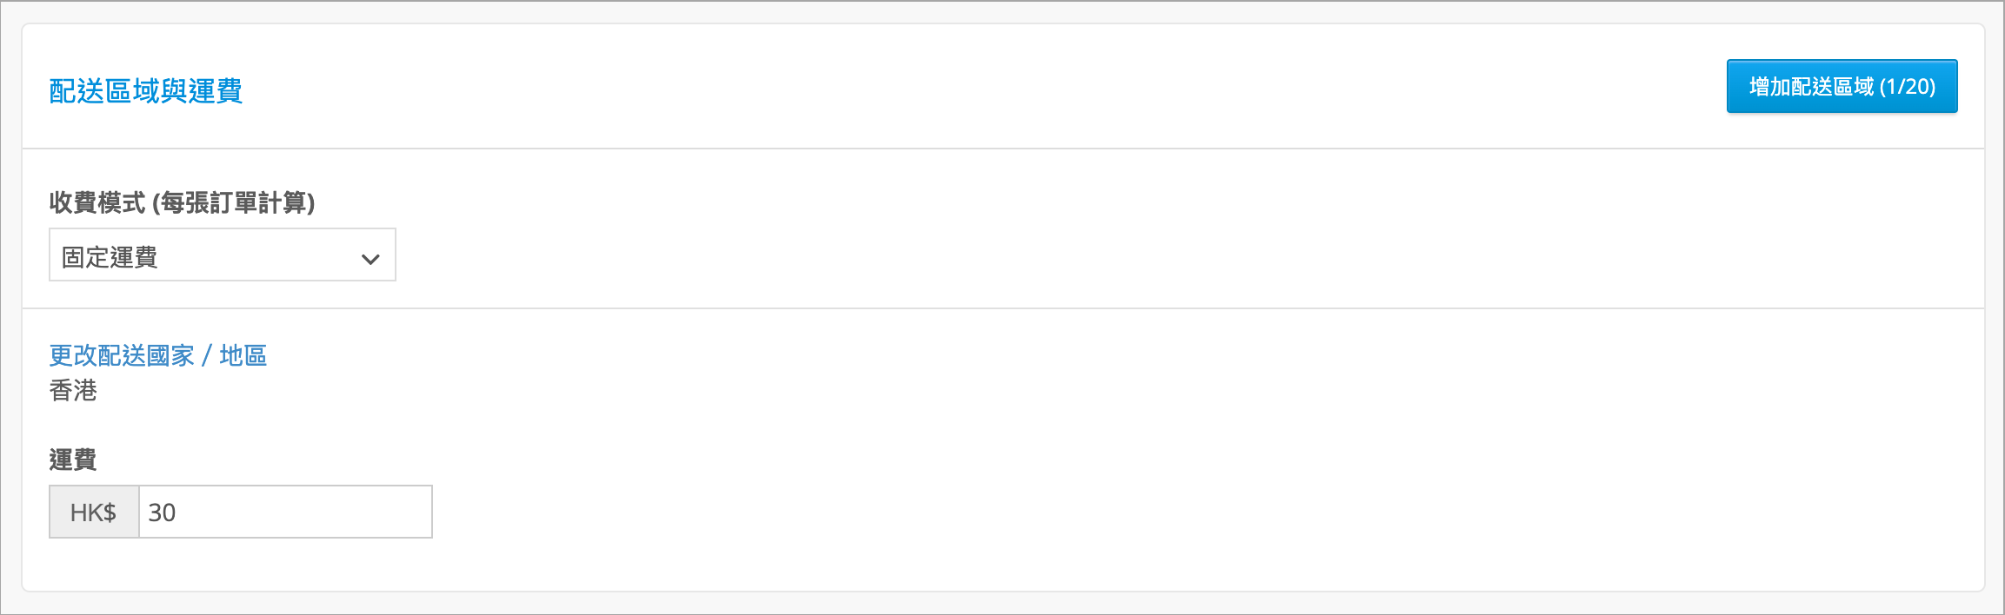Select the 固定運費 text inside the dropdown
The image size is (2005, 615).
[110, 257]
